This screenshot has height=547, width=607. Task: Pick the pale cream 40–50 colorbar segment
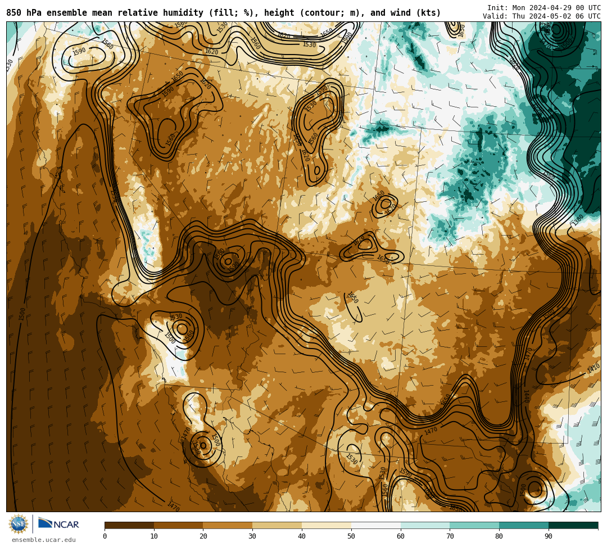(x=327, y=525)
